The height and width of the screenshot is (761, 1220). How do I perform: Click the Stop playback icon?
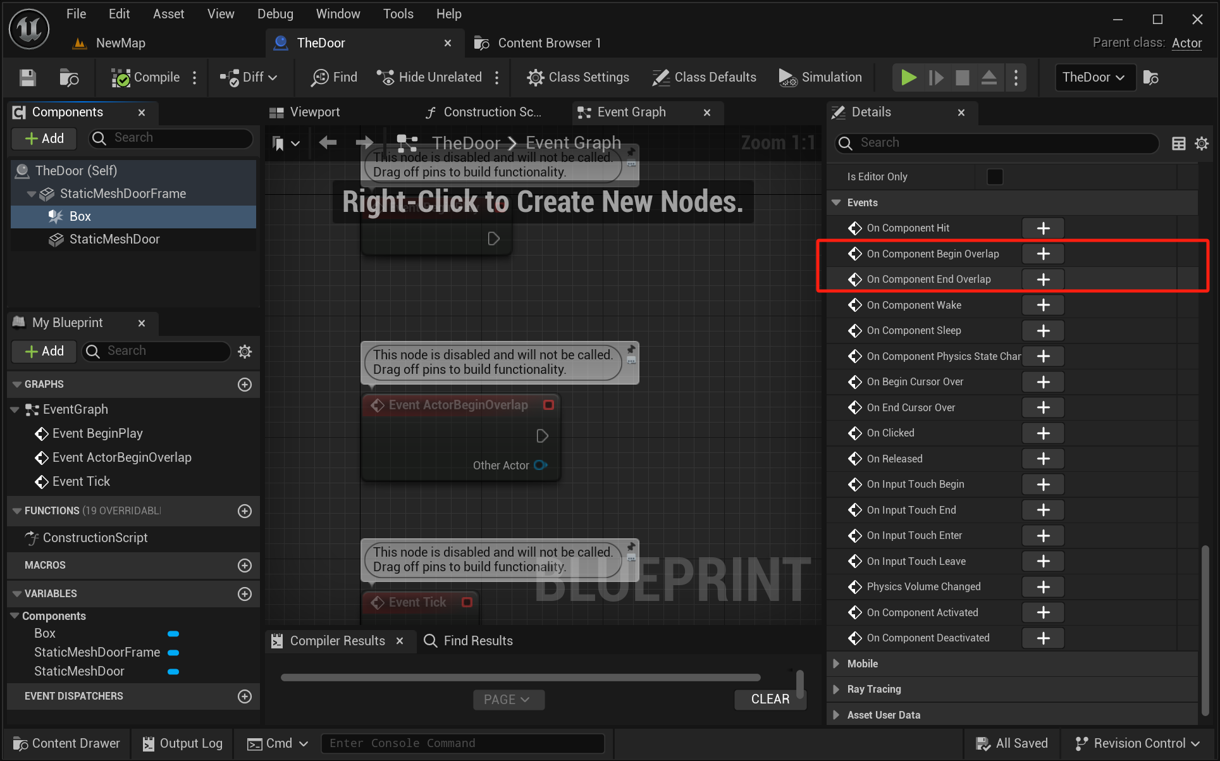tap(963, 78)
